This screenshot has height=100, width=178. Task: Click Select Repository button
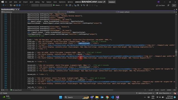pyautogui.click(x=164, y=93)
